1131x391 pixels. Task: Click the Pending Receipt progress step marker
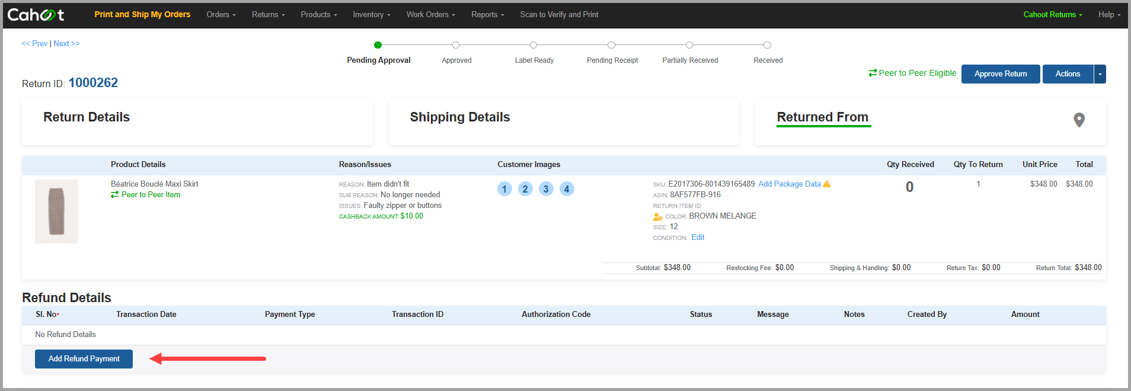pyautogui.click(x=611, y=45)
